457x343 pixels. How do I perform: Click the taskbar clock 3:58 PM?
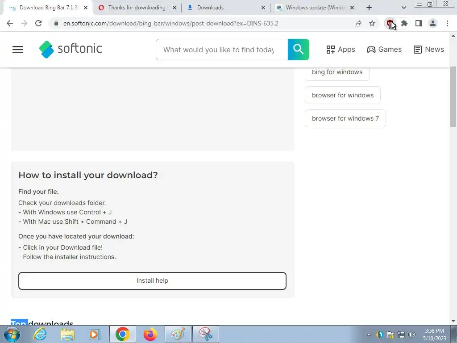pos(434,331)
